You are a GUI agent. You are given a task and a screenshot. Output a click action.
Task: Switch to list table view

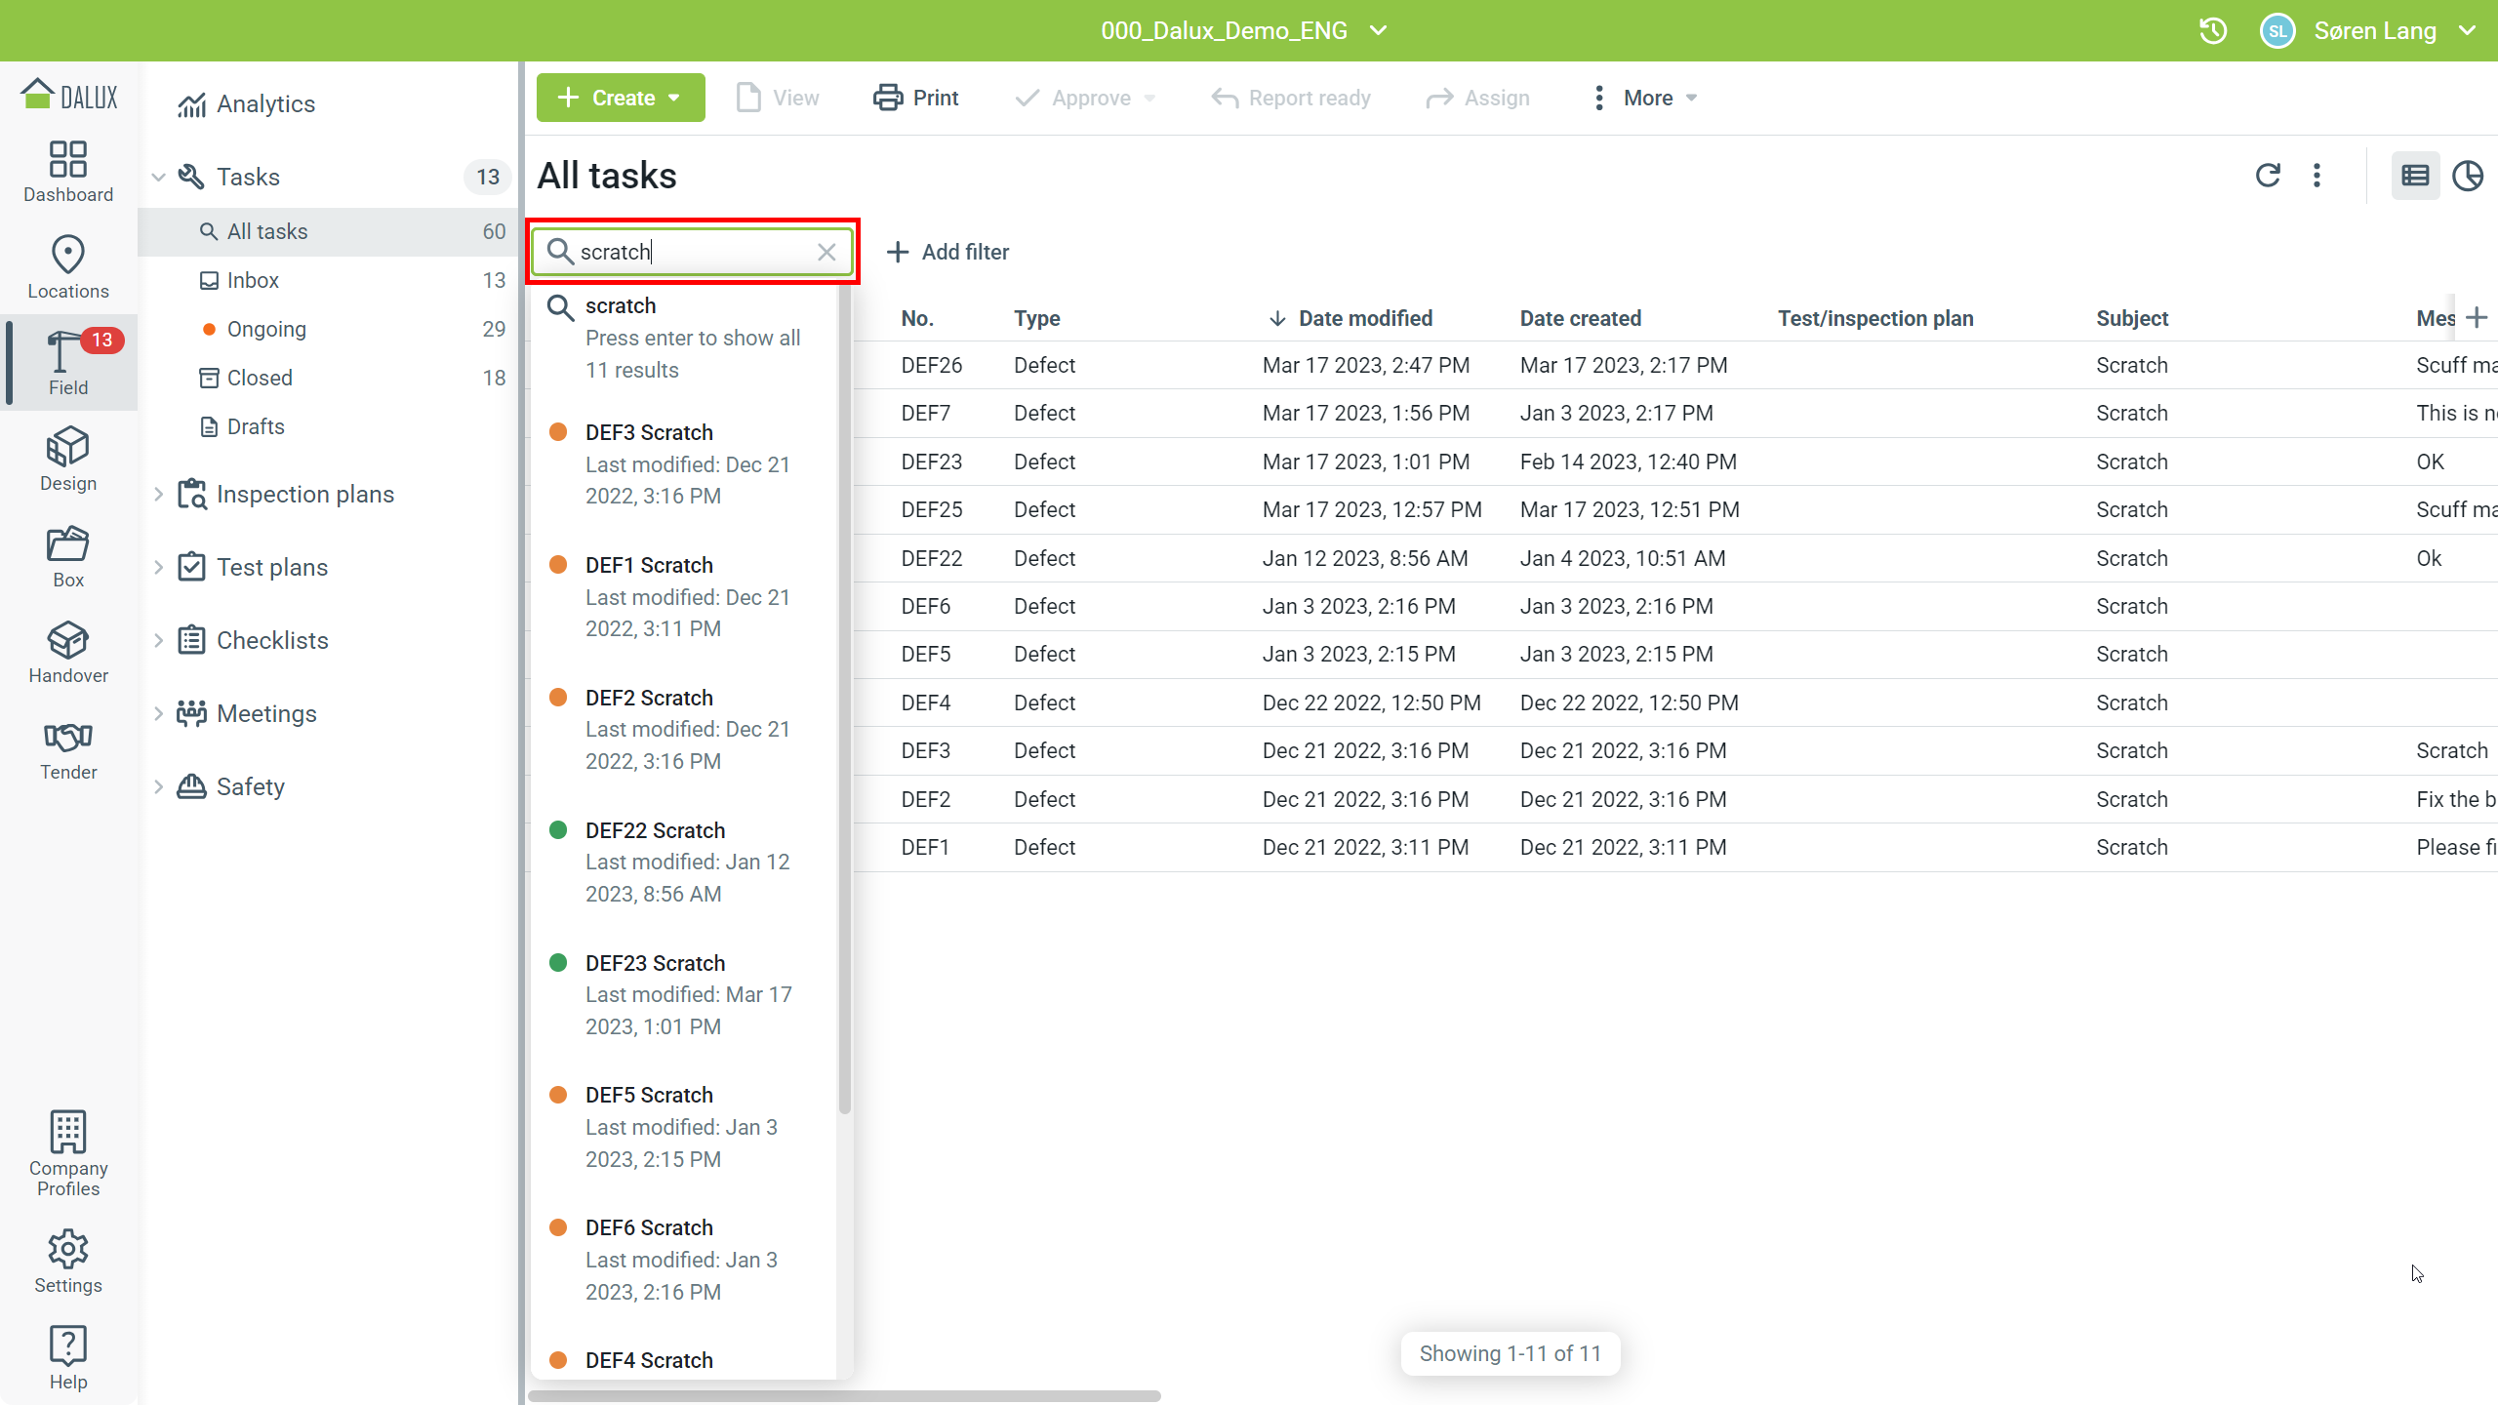(x=2415, y=176)
